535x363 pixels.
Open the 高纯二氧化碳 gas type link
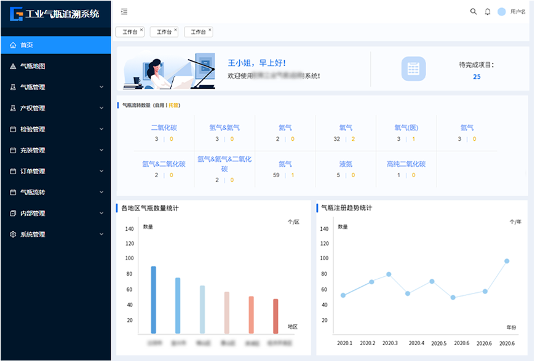[x=406, y=164]
